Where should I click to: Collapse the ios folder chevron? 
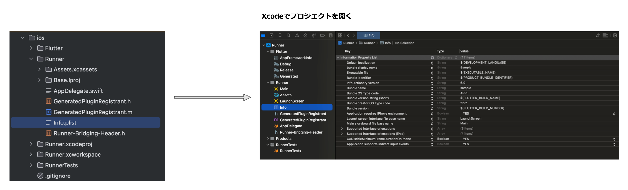point(22,38)
